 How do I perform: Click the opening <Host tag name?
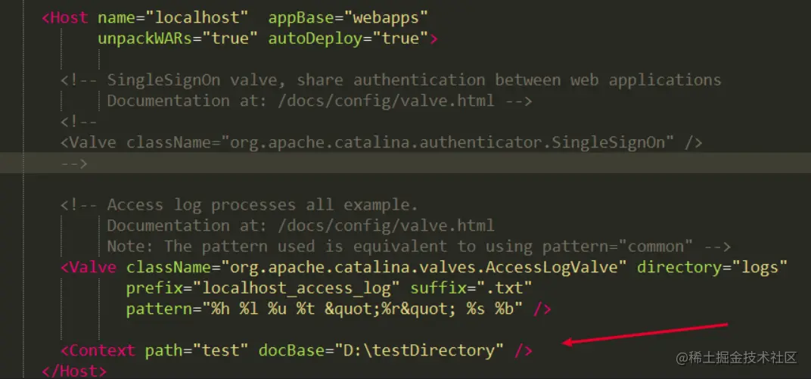tap(64, 17)
